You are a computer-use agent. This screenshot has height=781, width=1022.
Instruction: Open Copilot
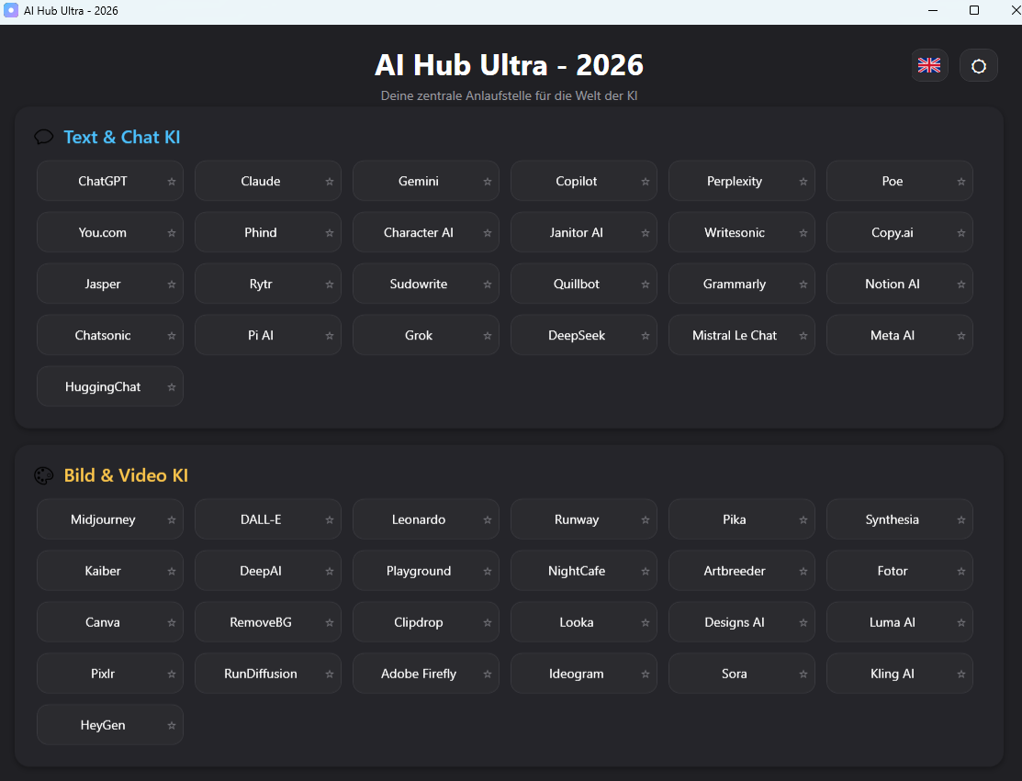tap(583, 181)
